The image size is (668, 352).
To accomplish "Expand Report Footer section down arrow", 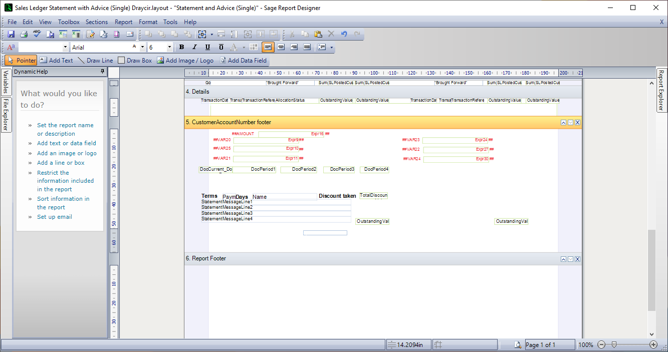I will tap(570, 259).
